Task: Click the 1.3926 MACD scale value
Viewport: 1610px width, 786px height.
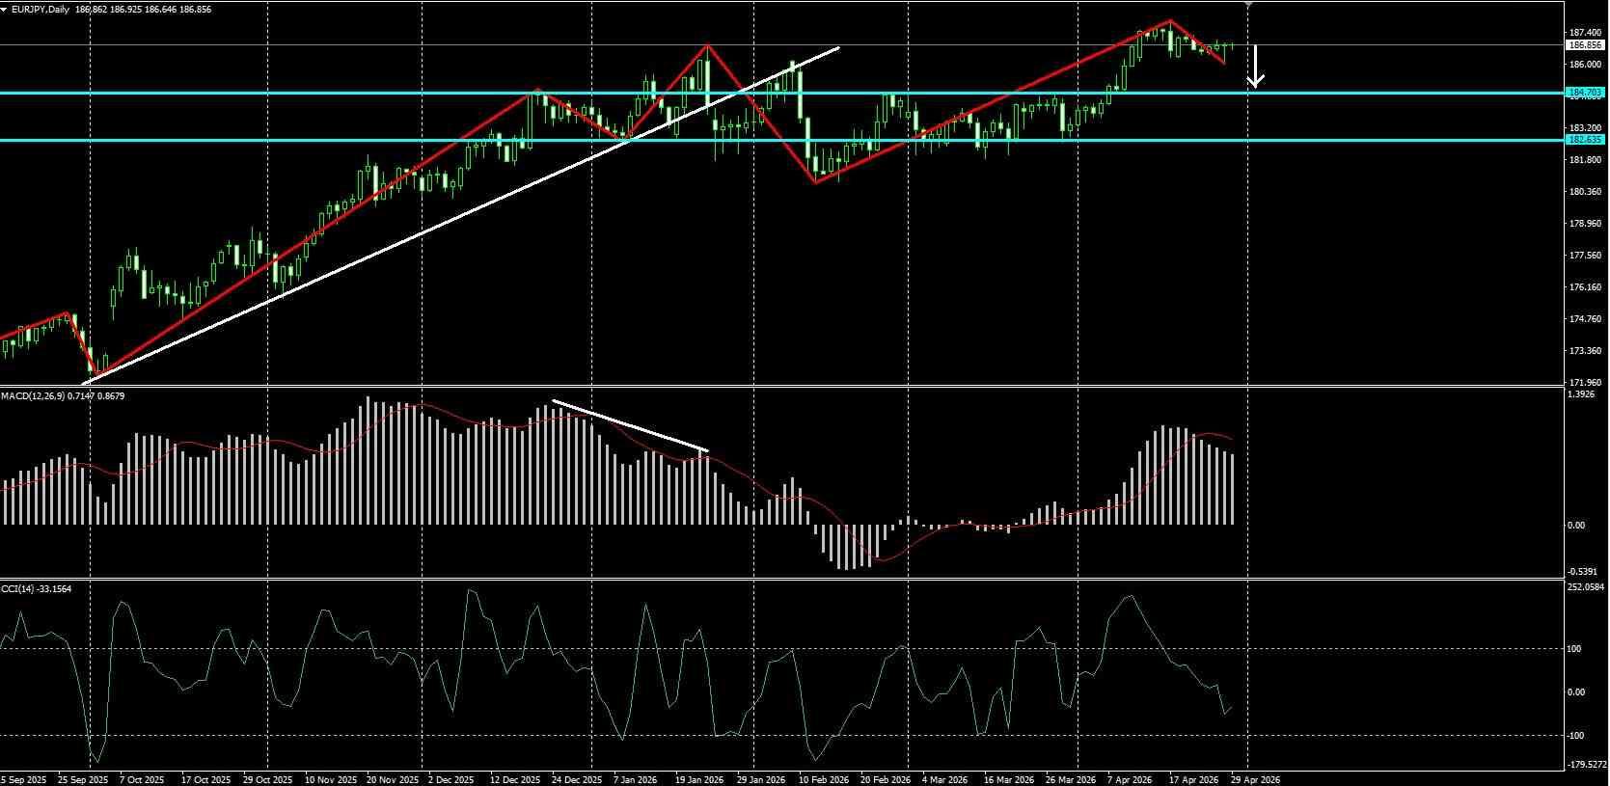Action: tap(1582, 394)
